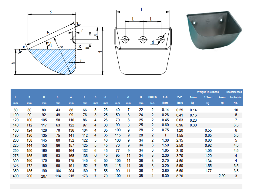Select the '204' value in the A column
This screenshot has height=190, width=253.
71,171
